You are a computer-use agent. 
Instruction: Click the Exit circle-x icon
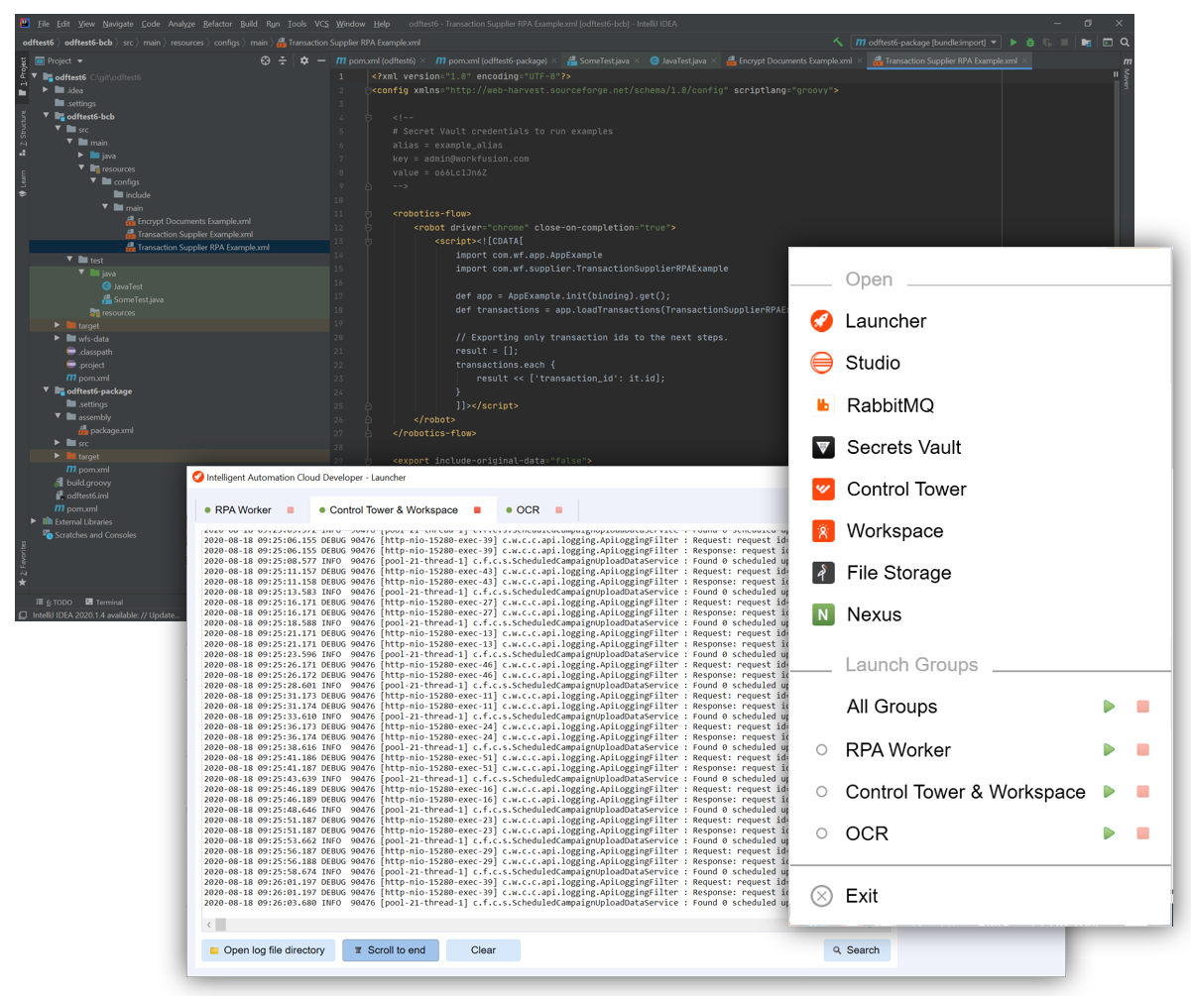tap(821, 896)
